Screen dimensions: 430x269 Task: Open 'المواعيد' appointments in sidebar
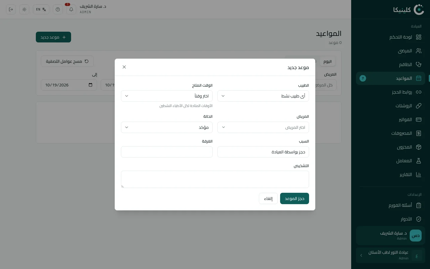[391, 78]
